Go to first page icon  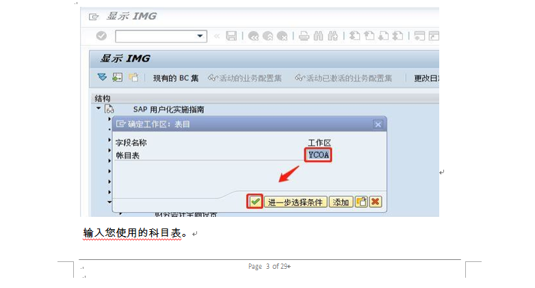pyautogui.click(x=355, y=36)
